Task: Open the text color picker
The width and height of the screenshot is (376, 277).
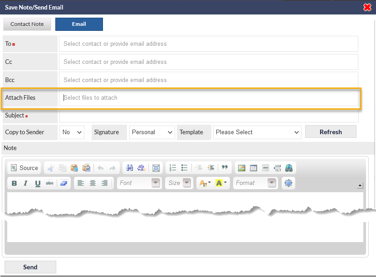Action: coord(205,183)
